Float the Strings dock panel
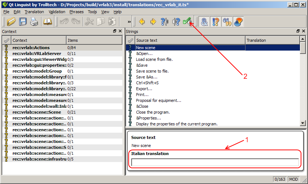Image resolution: width=308 pixels, height=184 pixels. 298,31
